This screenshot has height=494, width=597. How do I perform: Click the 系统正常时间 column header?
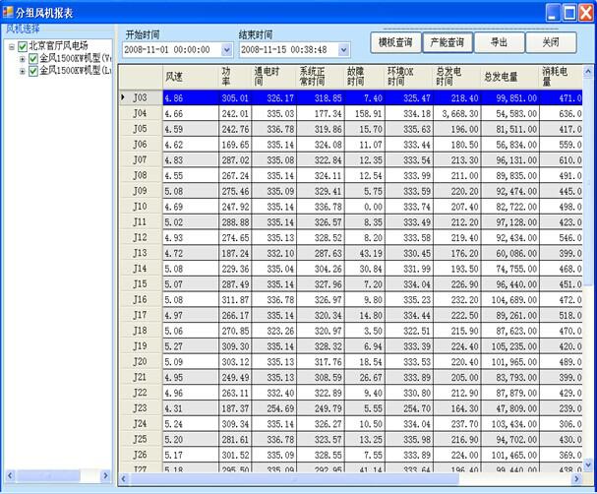321,77
